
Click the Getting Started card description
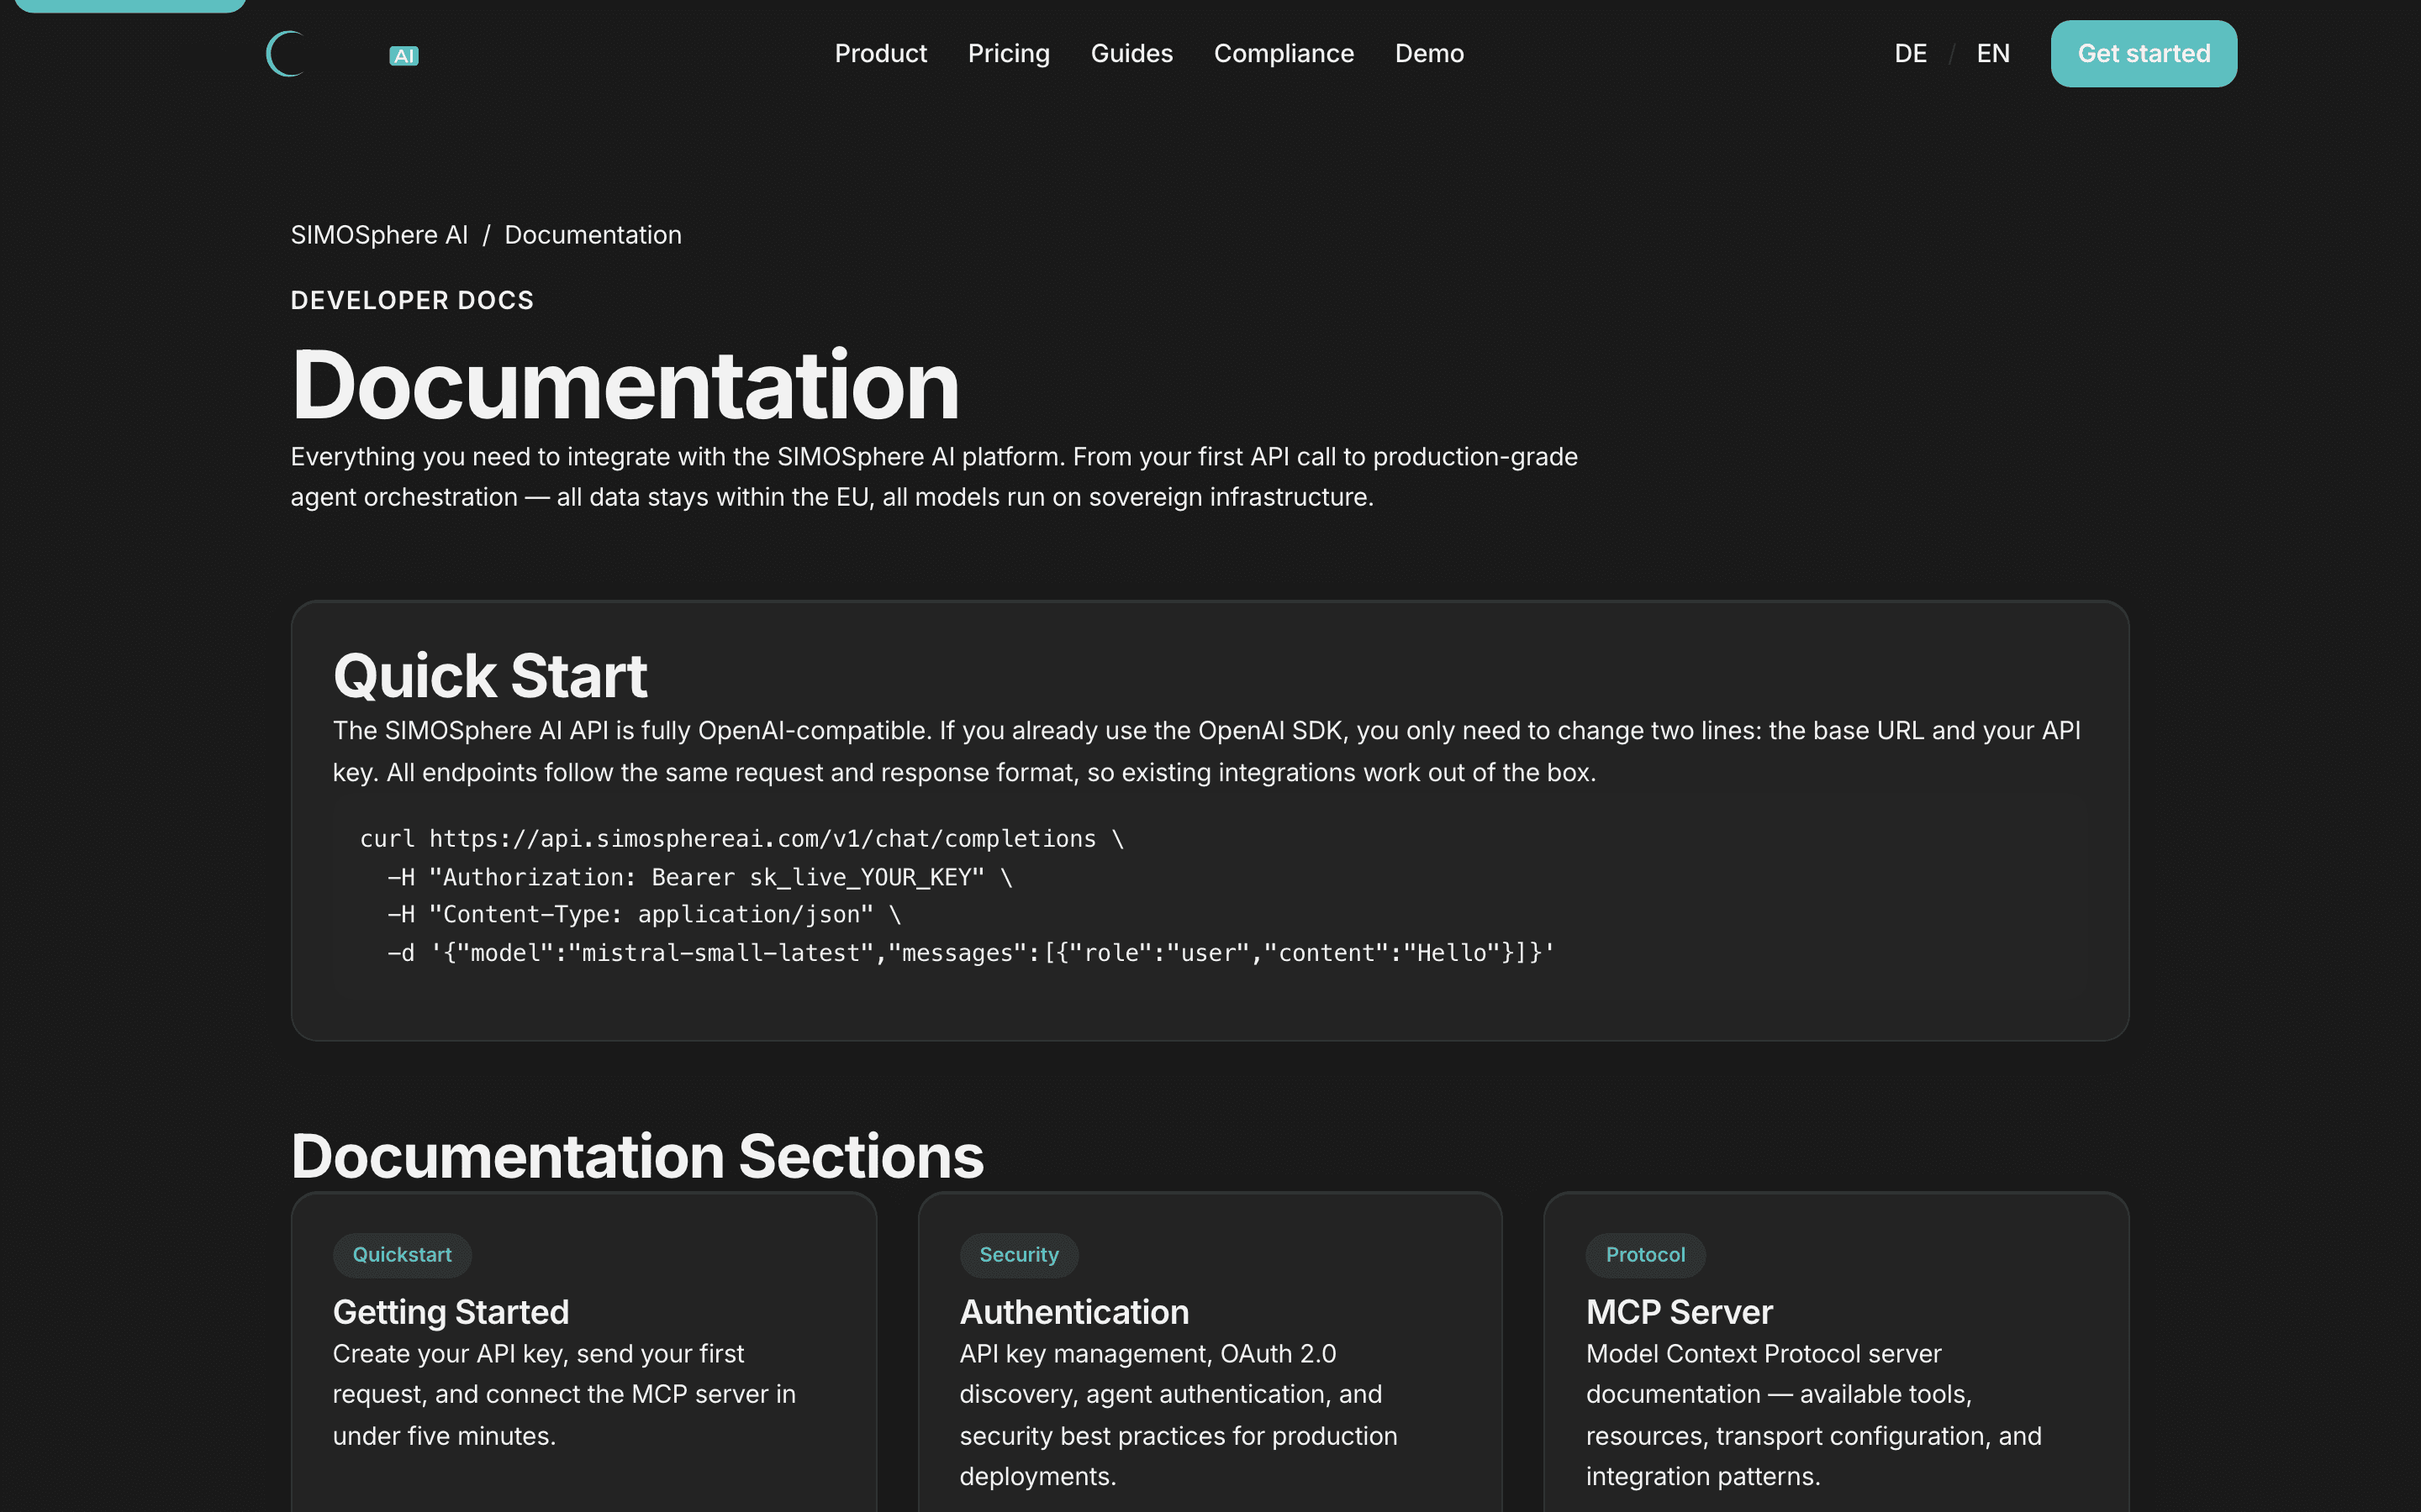564,1395
